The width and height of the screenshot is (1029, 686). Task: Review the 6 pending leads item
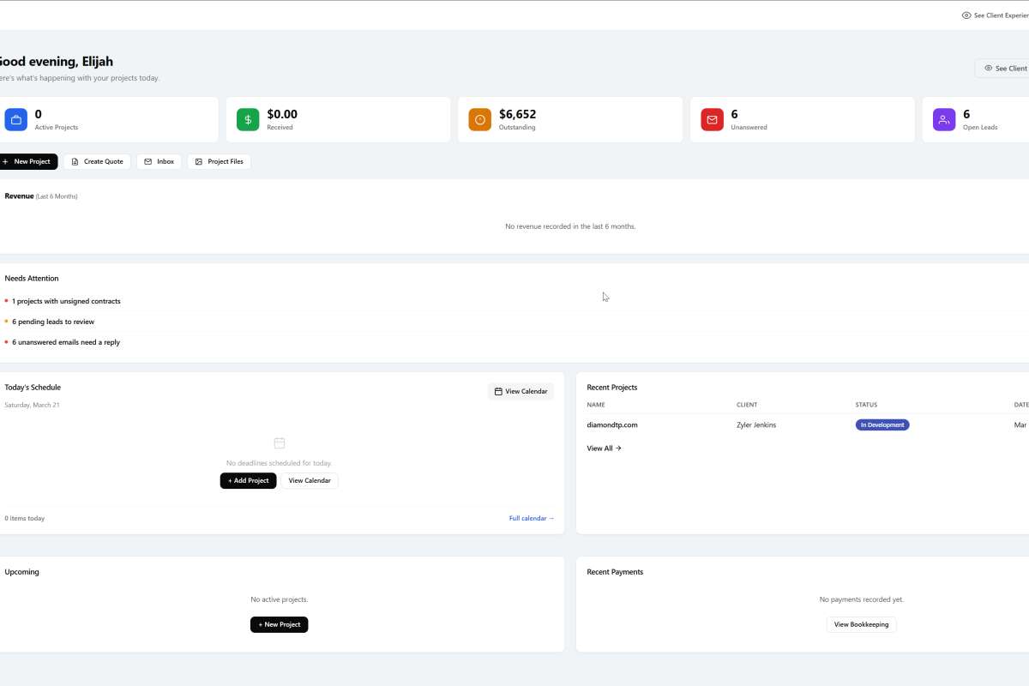pyautogui.click(x=53, y=322)
